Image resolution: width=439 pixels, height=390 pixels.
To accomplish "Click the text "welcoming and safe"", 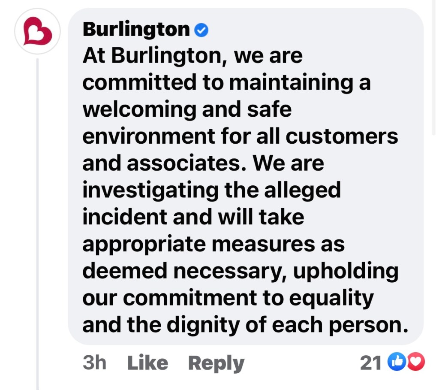I will (x=186, y=110).
